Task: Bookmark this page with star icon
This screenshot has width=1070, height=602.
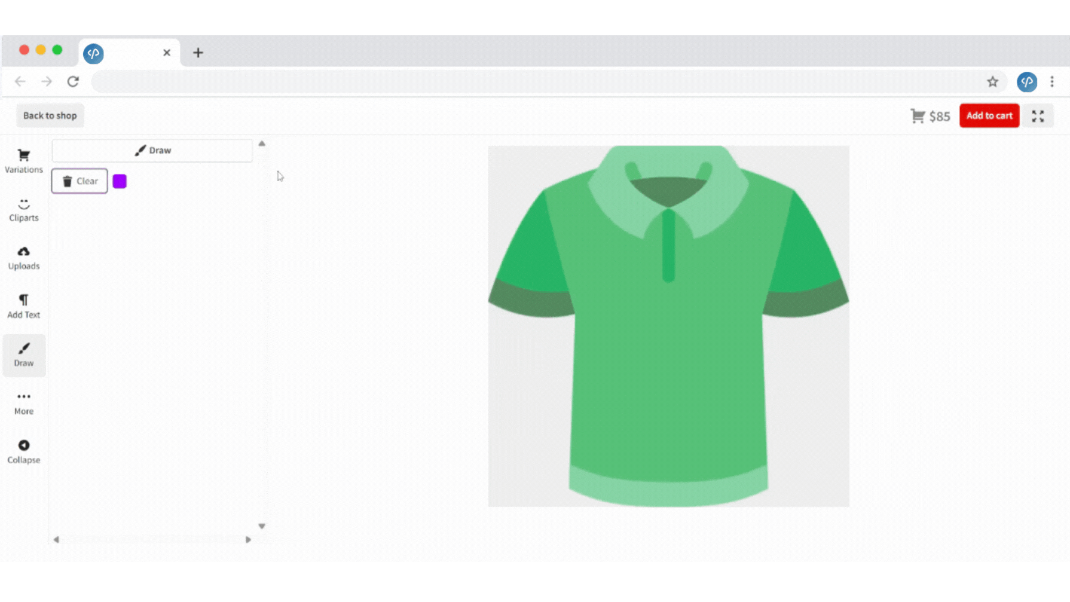Action: [992, 82]
